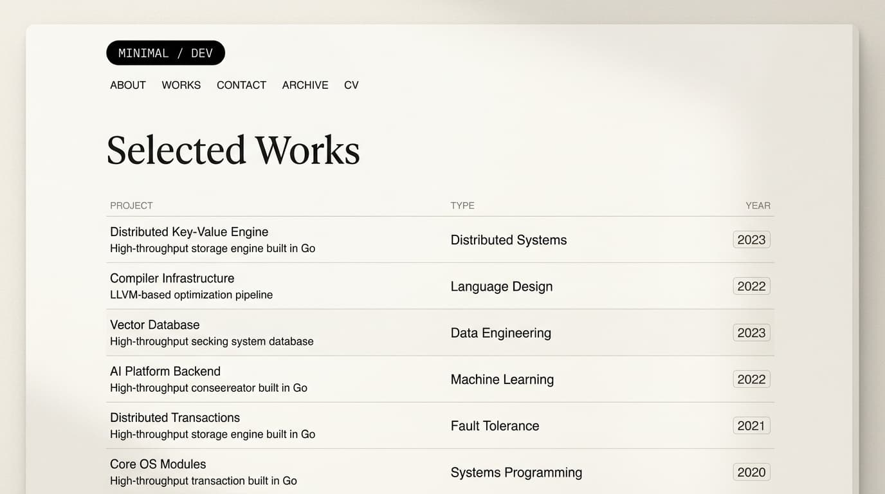Viewport: 885px width, 494px height.
Task: Click the 'High-throughput transaction built in Go' description
Action: click(x=203, y=480)
